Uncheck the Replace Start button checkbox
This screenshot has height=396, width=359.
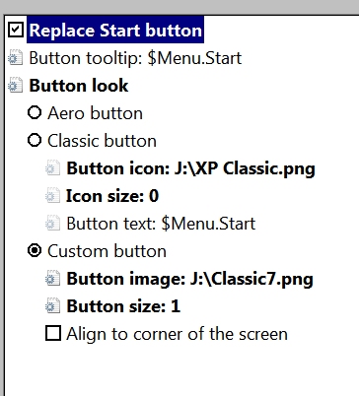[16, 30]
